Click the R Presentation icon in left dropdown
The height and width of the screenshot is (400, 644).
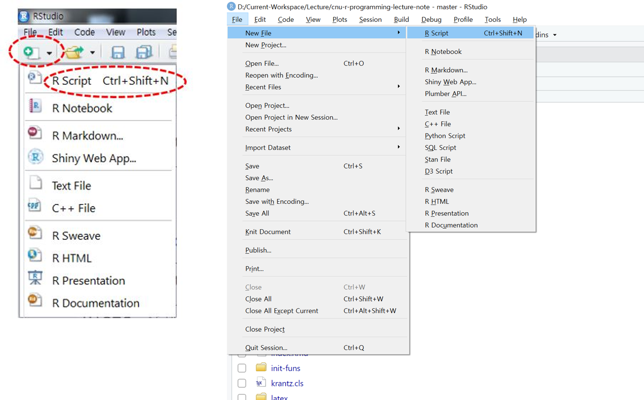(x=35, y=278)
